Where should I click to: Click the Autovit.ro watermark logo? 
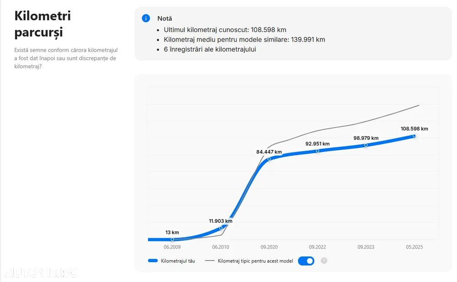pos(41,273)
